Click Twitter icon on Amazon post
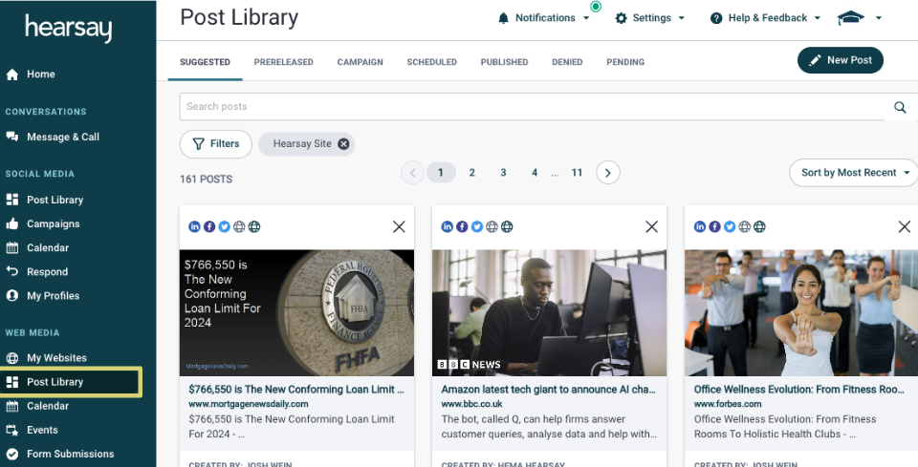This screenshot has width=918, height=467. tap(477, 226)
